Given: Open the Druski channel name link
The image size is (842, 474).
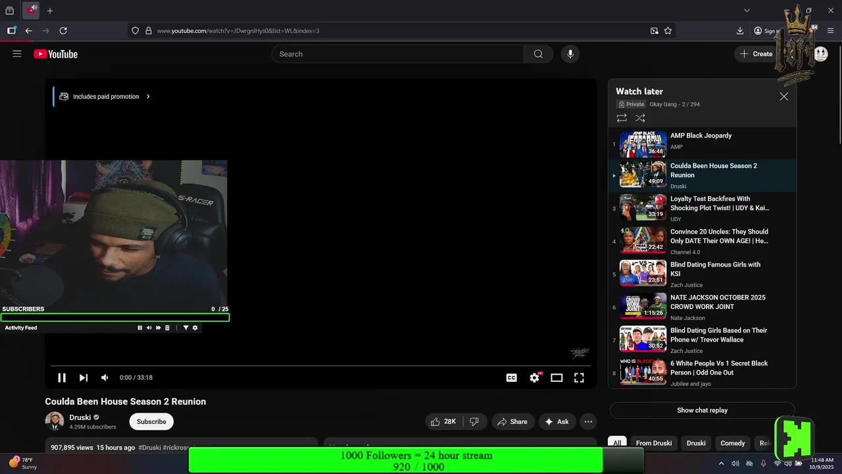Looking at the screenshot, I should coord(80,417).
